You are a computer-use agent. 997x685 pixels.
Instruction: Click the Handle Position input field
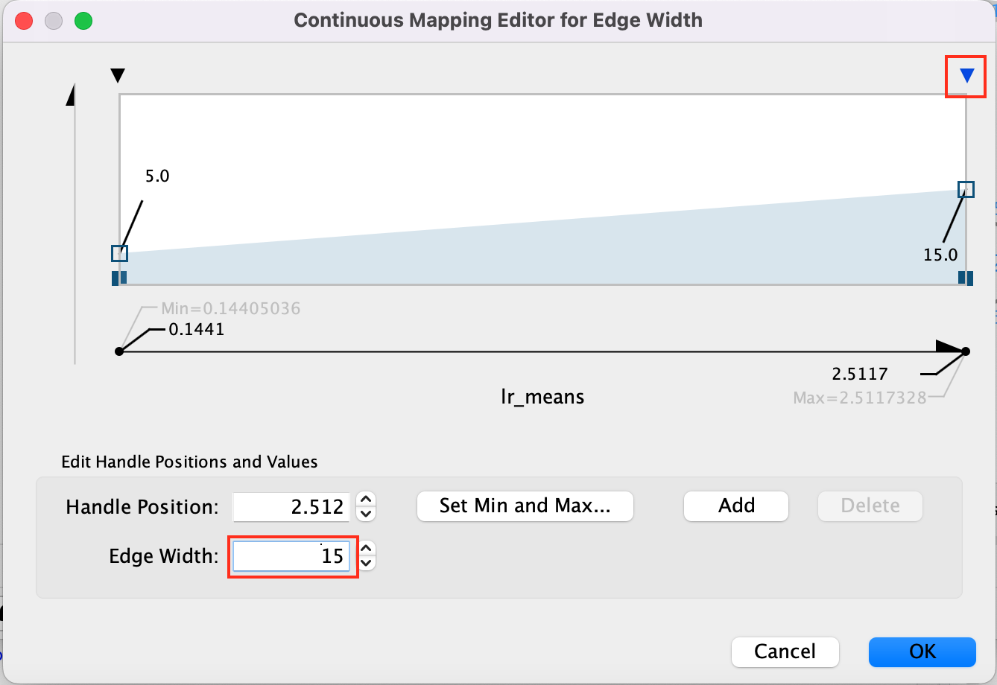[x=291, y=507]
